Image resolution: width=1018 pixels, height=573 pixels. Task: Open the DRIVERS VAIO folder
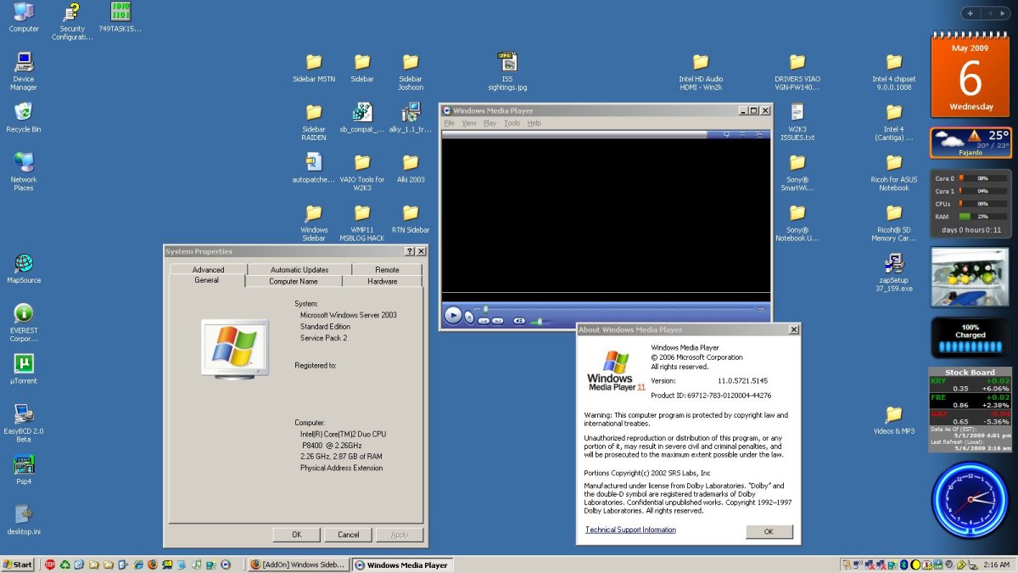(x=797, y=72)
